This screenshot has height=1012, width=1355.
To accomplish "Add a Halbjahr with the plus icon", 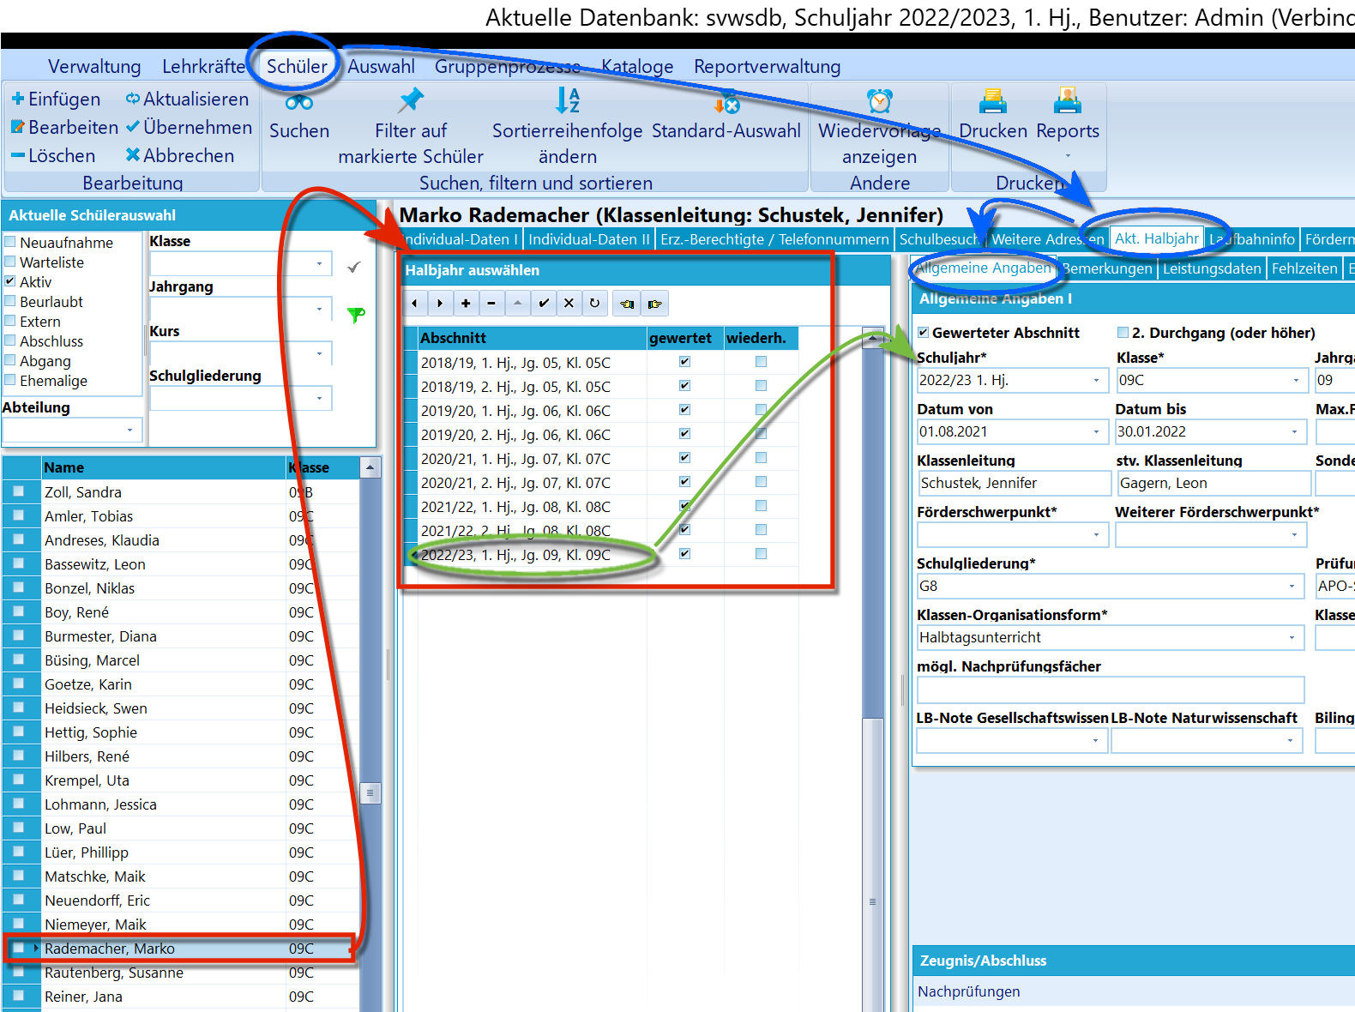I will tap(466, 303).
